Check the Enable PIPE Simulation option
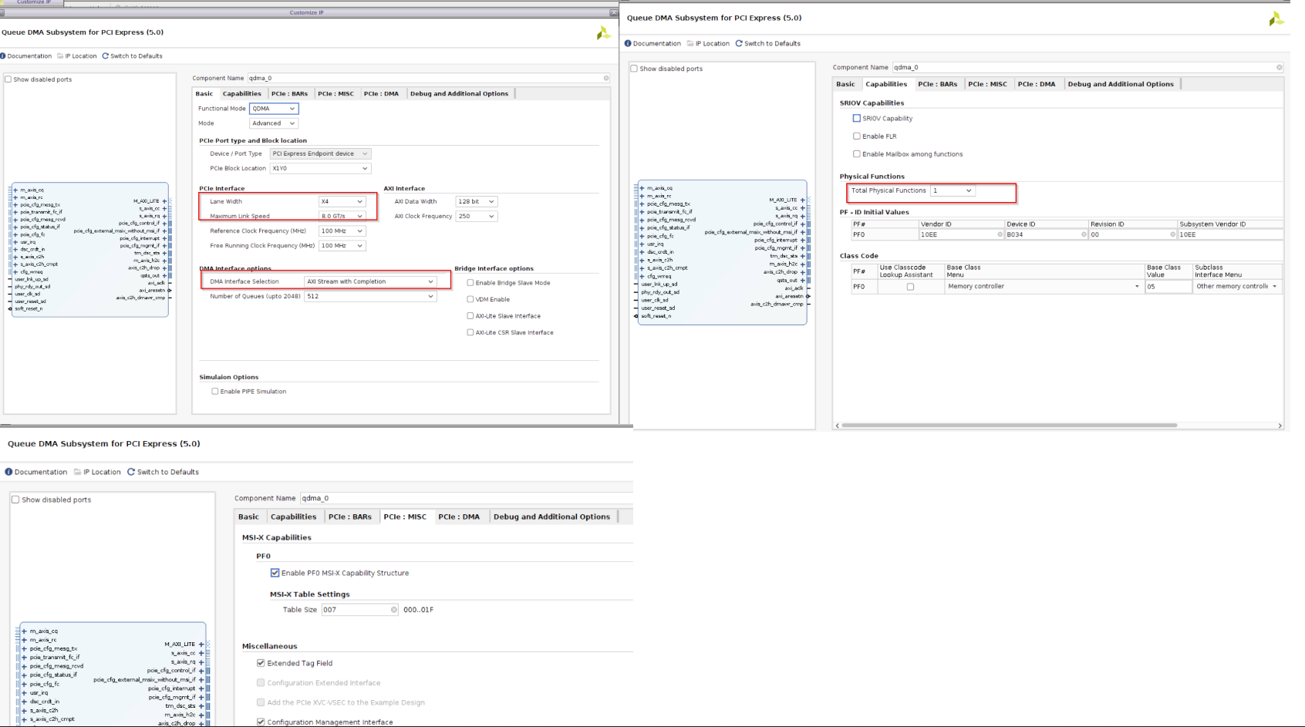This screenshot has width=1305, height=727. point(215,392)
